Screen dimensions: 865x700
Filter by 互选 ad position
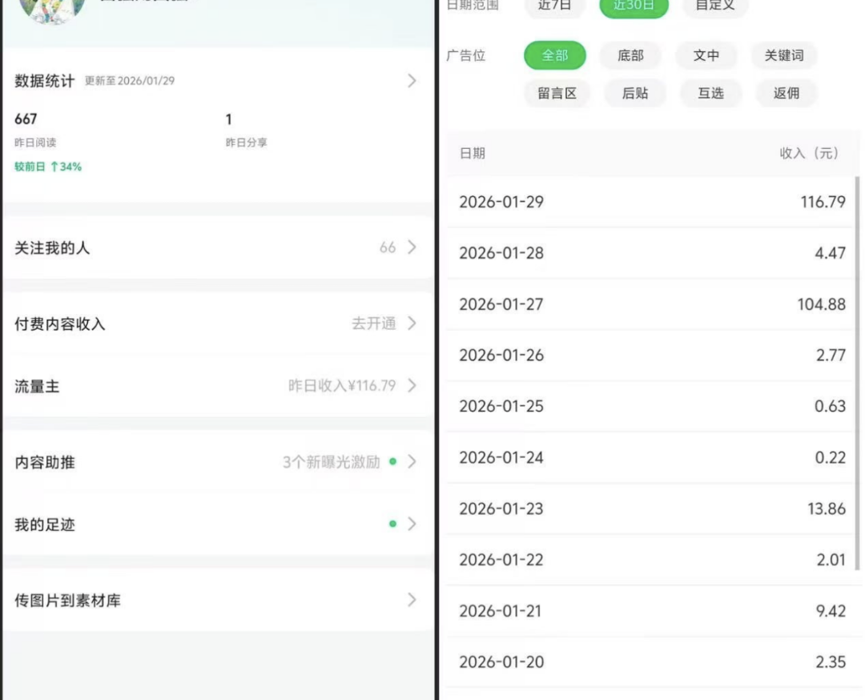(x=710, y=93)
